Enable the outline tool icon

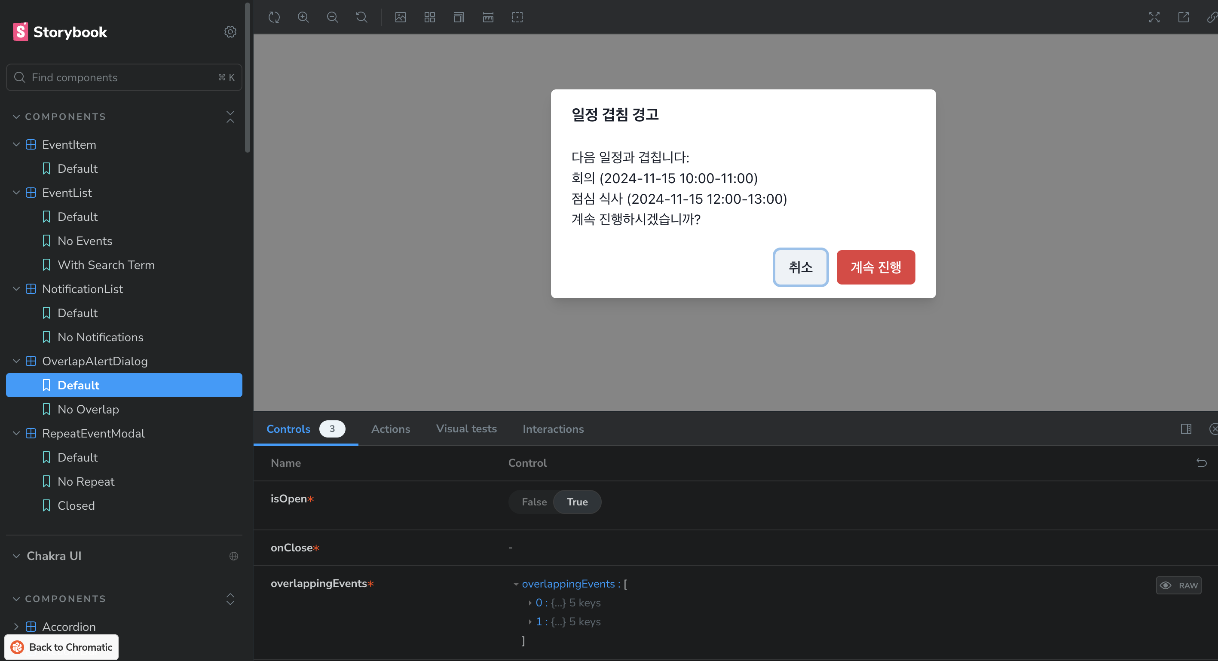(517, 18)
